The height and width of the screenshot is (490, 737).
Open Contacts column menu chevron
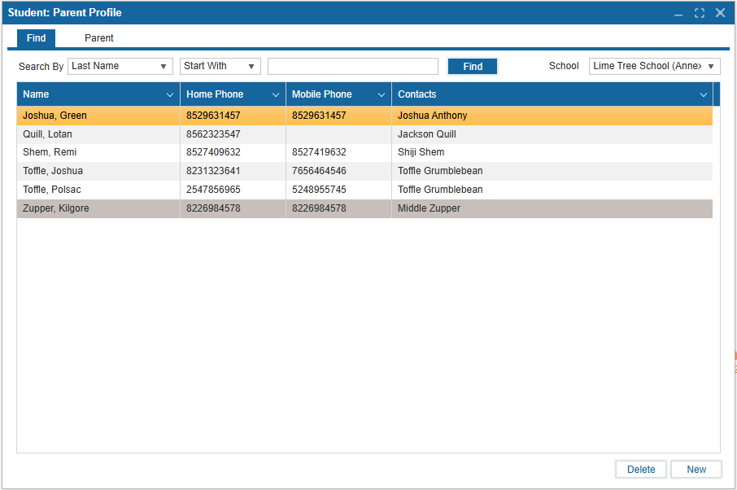pyautogui.click(x=704, y=95)
